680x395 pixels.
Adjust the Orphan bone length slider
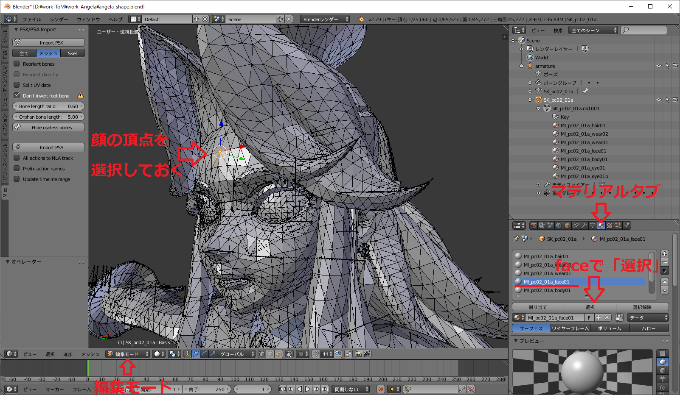click(x=48, y=117)
